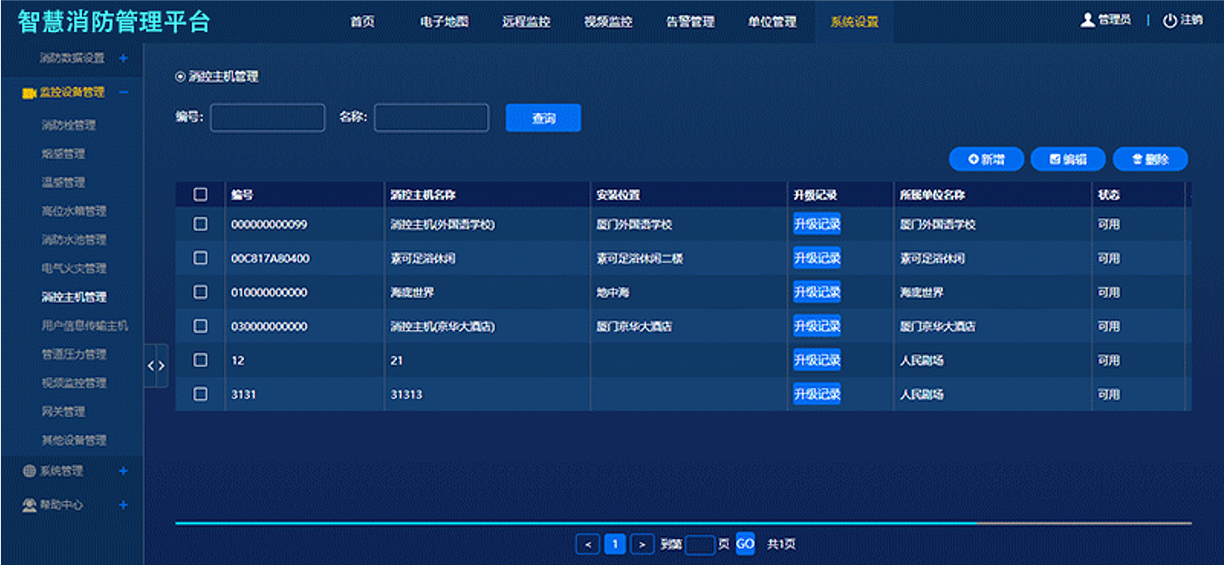This screenshot has height=565, width=1224.
Task: Click the 查询 search button
Action: pyautogui.click(x=543, y=118)
